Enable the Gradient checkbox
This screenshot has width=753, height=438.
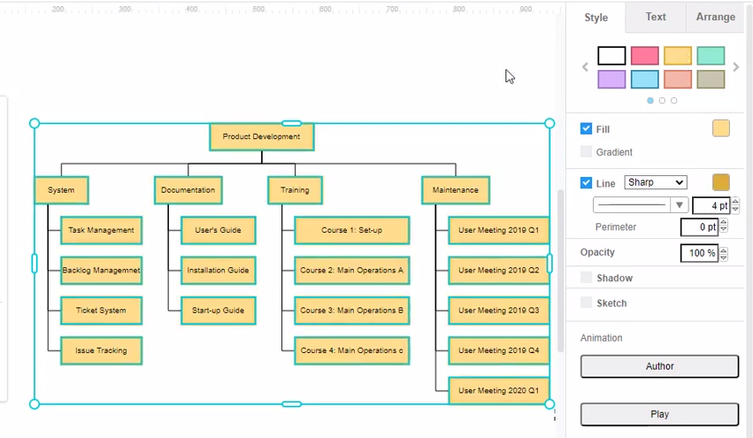pyautogui.click(x=586, y=152)
